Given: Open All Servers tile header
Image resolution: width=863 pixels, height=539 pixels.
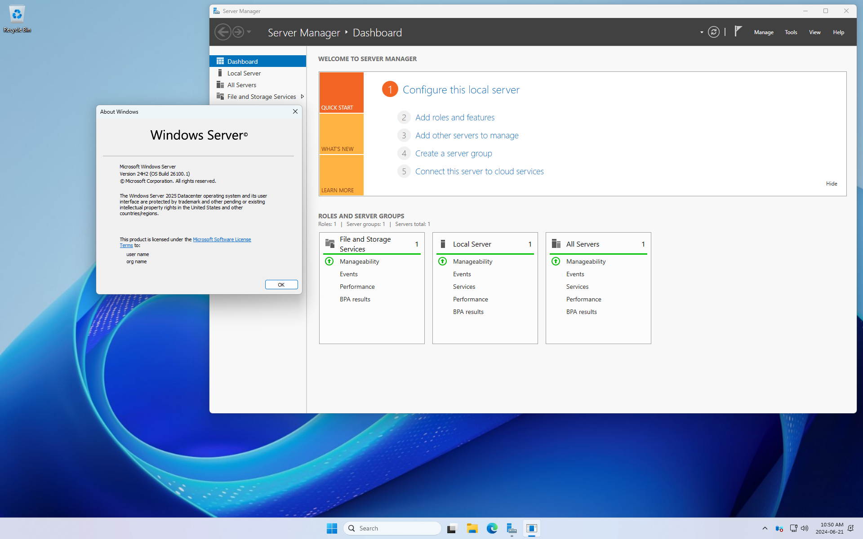Looking at the screenshot, I should click(x=598, y=244).
